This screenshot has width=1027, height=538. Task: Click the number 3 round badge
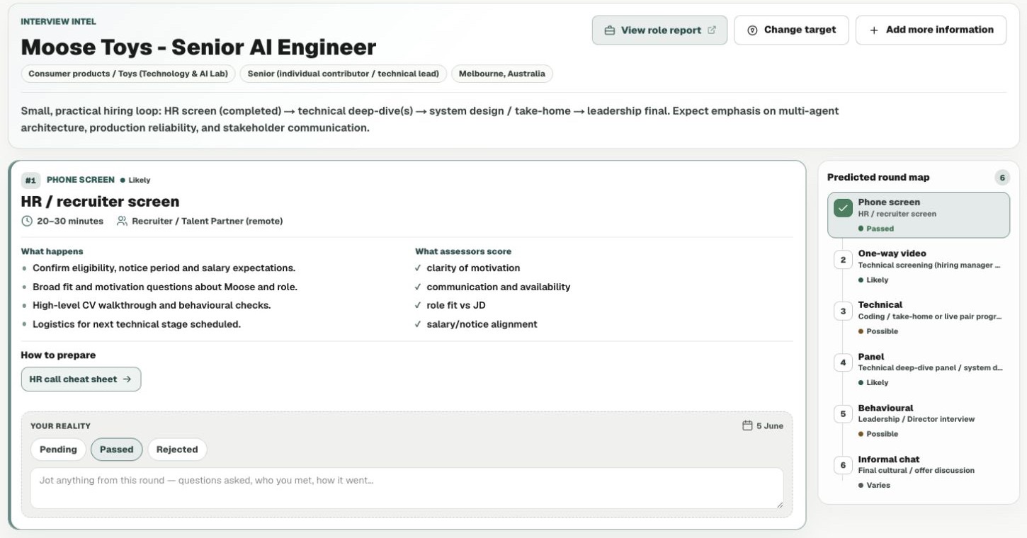coord(843,311)
